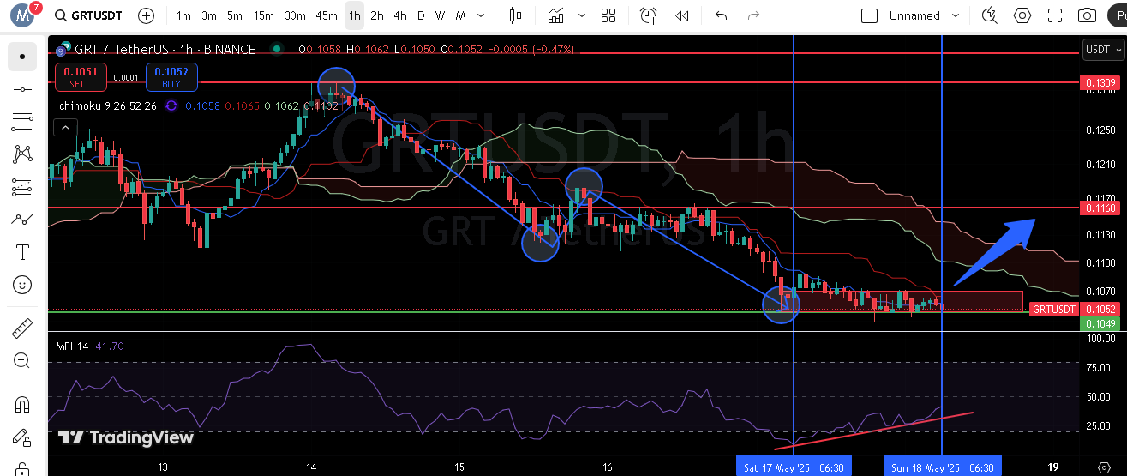Start bar replay mode

[682, 15]
